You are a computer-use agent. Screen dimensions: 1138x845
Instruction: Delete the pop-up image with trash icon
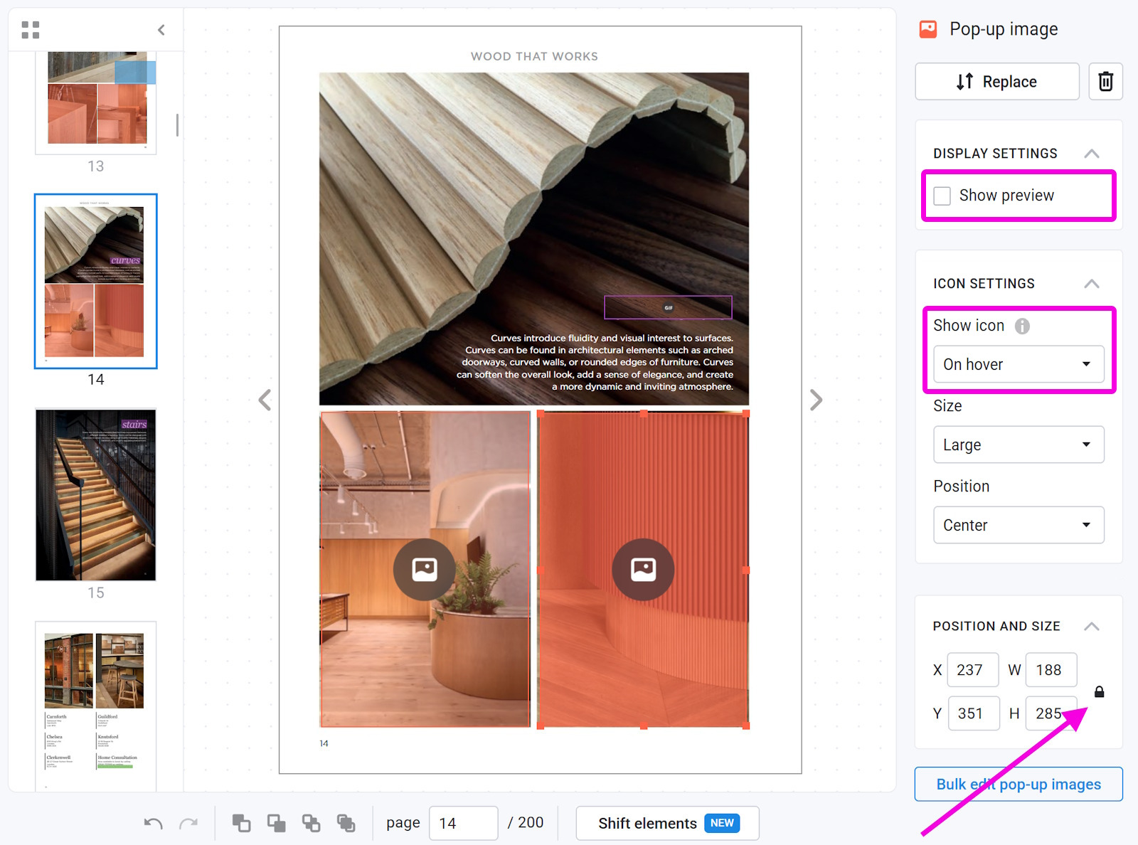coord(1105,82)
